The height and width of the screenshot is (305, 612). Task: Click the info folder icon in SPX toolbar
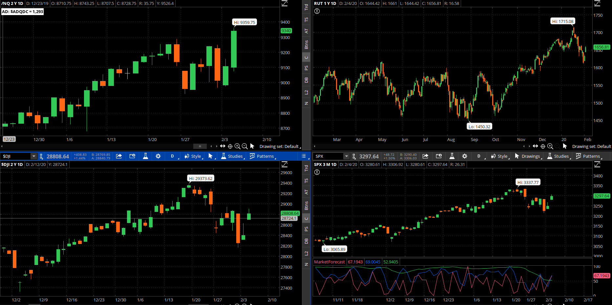(439, 156)
